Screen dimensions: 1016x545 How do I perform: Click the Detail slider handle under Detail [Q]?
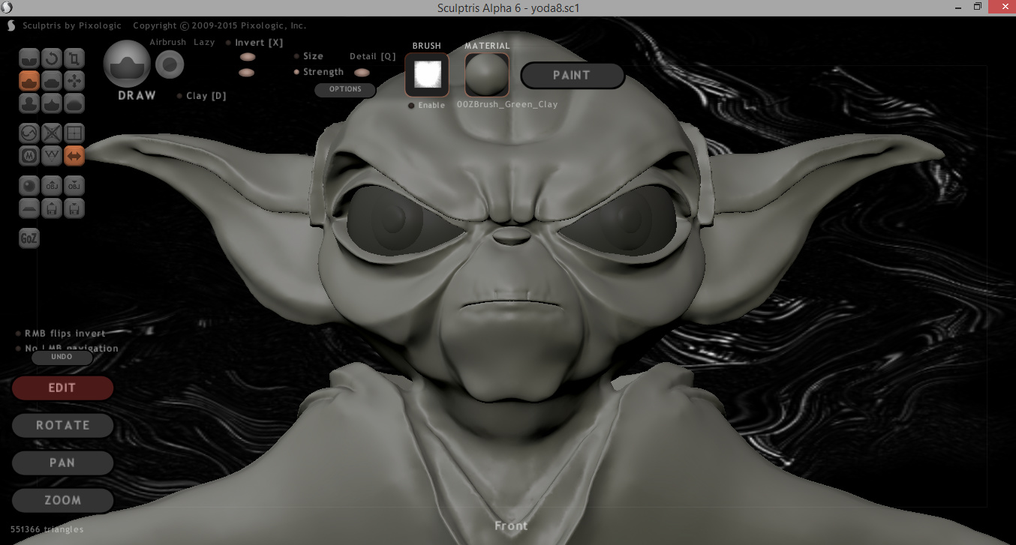362,73
